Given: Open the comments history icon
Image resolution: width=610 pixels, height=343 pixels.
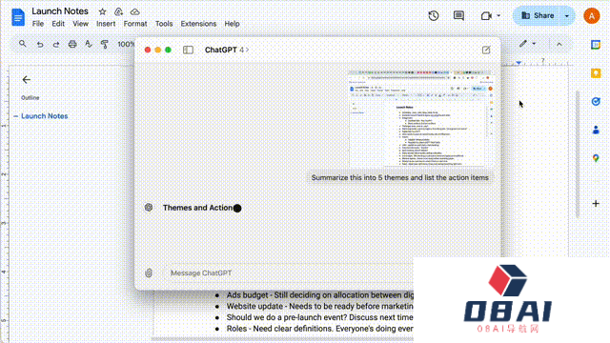Looking at the screenshot, I should [458, 15].
